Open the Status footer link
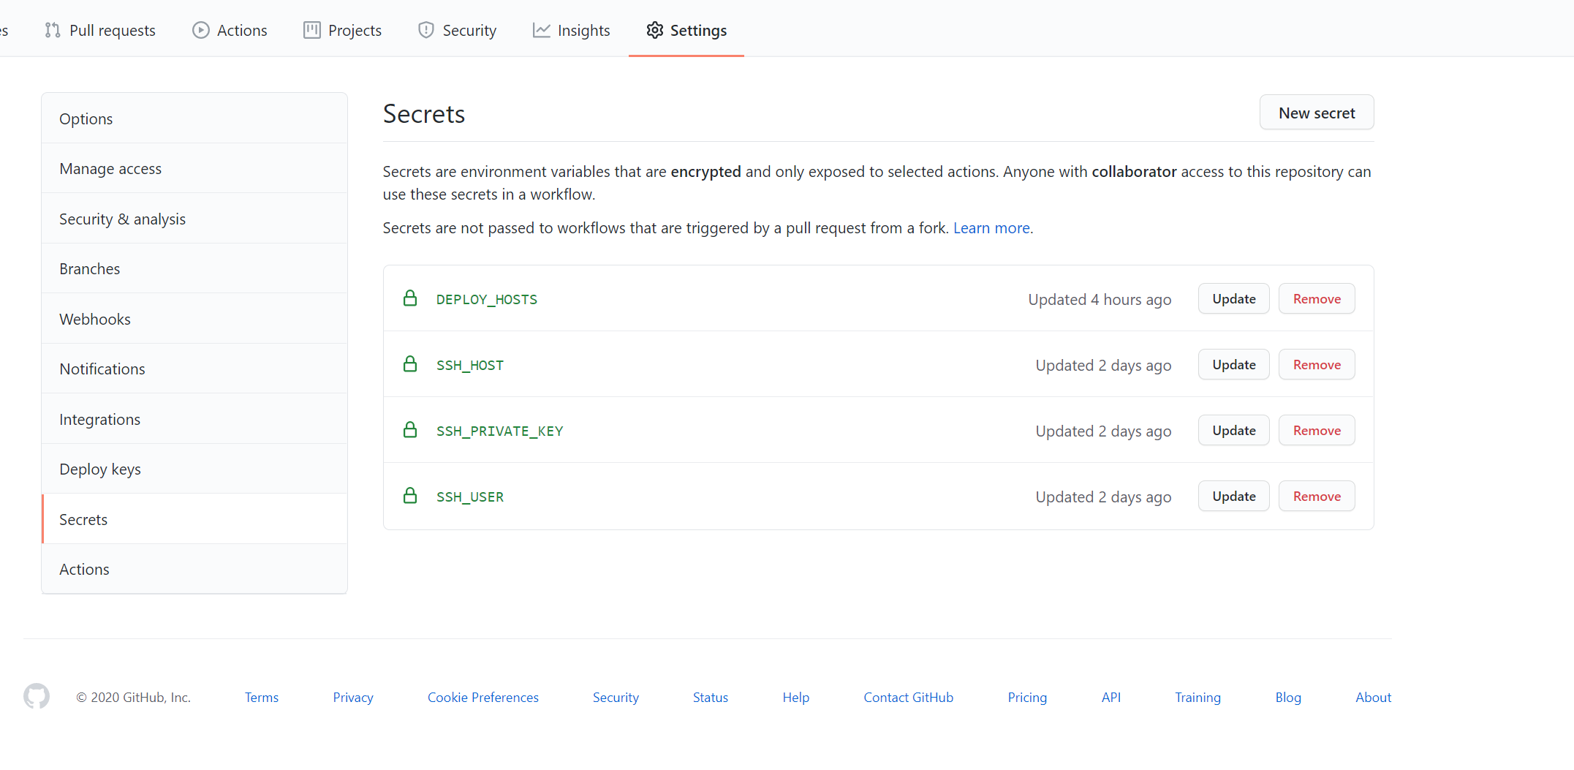The width and height of the screenshot is (1574, 770). tap(711, 697)
